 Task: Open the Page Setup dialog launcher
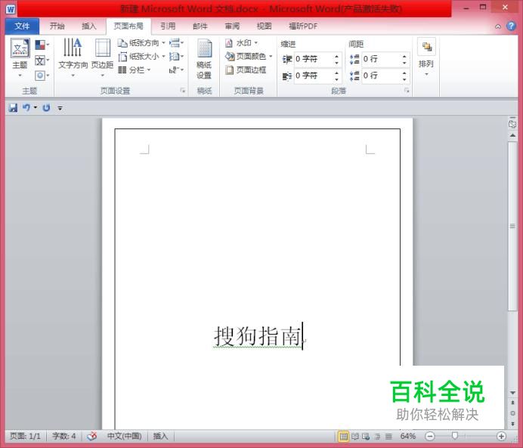(183, 91)
